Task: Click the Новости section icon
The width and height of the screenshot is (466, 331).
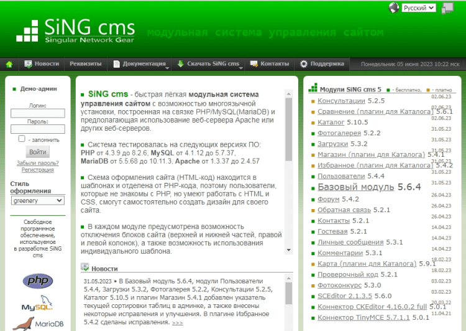Action: (x=85, y=267)
